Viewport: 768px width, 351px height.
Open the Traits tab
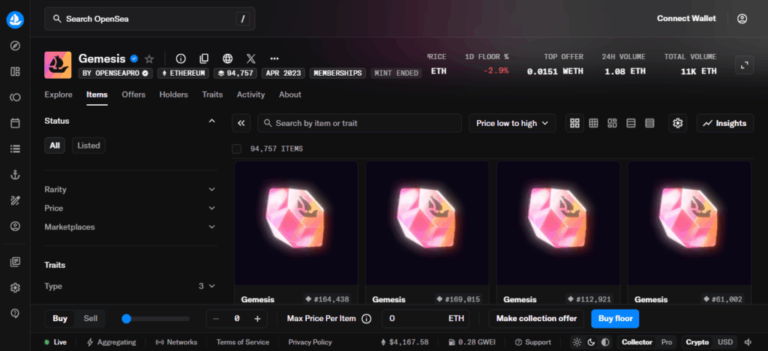point(212,94)
